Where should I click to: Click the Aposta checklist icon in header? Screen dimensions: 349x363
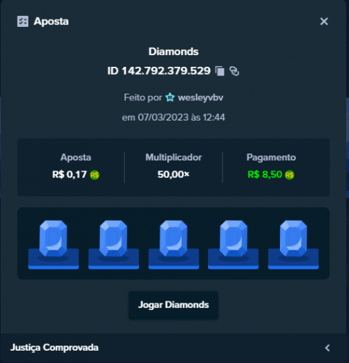coord(23,21)
